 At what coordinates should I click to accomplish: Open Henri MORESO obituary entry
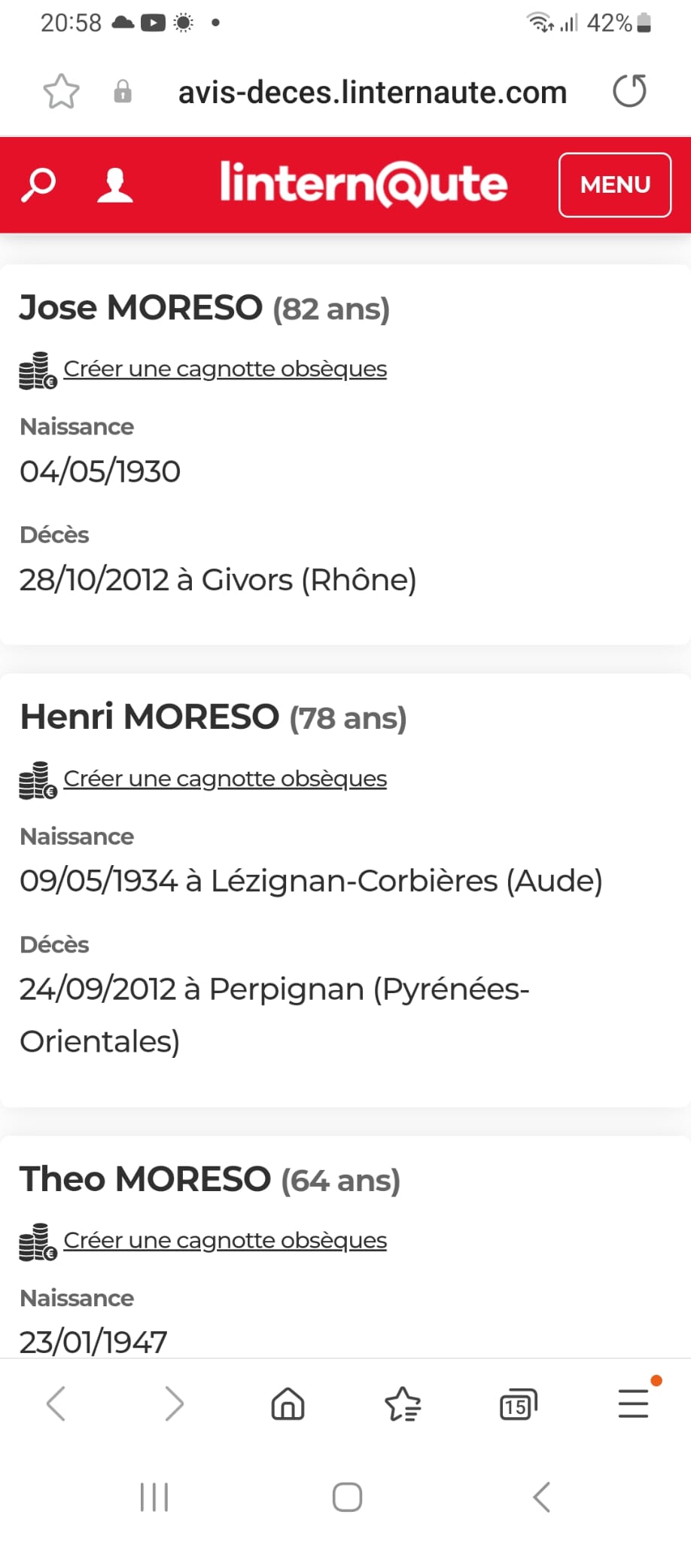(x=150, y=717)
